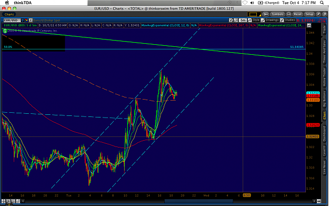Click the EUR/USD (BID) 5 d 5m label
329x206 pixels.
click(20, 25)
